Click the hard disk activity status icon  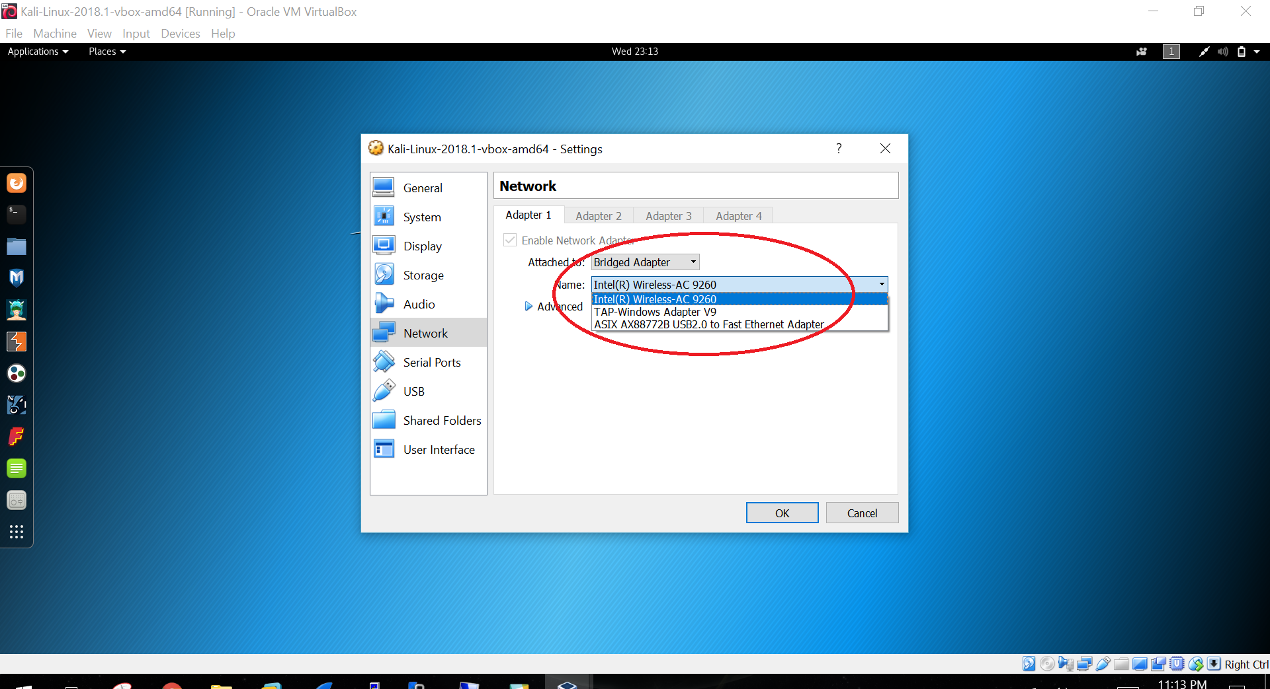tap(1029, 664)
